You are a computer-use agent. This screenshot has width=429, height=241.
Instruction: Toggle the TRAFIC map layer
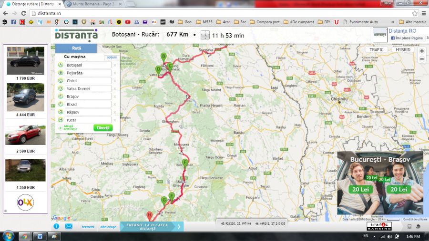(x=377, y=49)
